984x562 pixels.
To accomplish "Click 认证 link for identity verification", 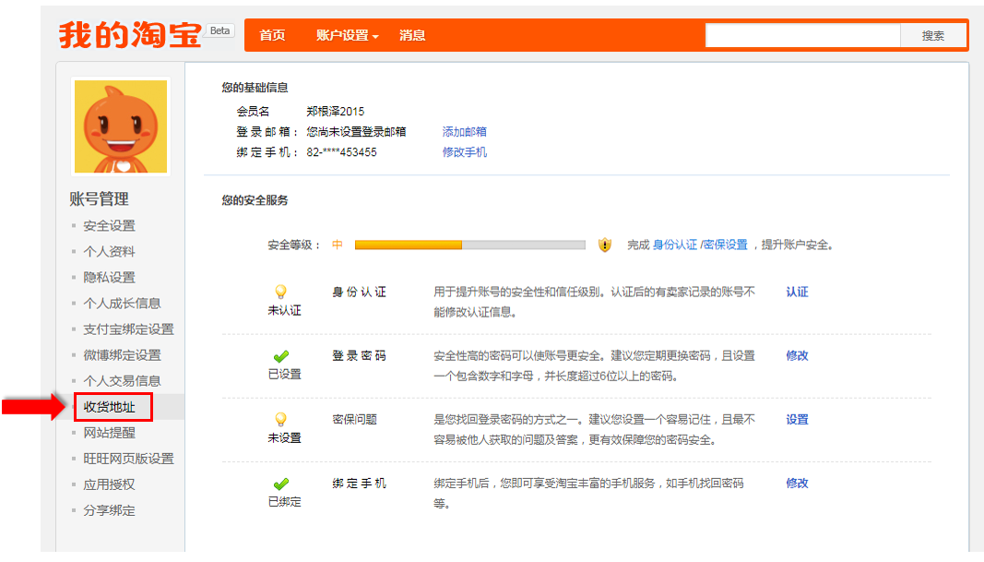I will [x=797, y=292].
